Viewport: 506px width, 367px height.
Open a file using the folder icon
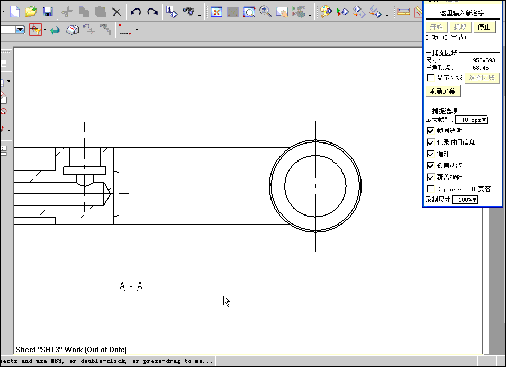click(x=31, y=12)
